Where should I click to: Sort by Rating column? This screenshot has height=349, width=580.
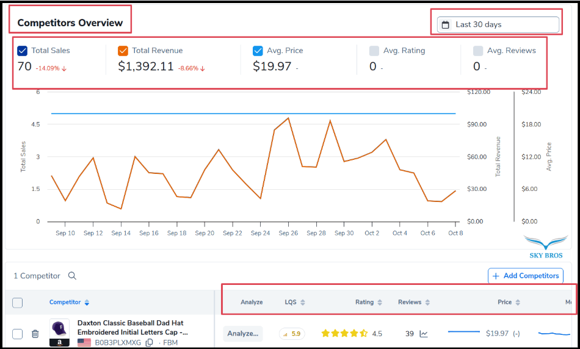pyautogui.click(x=368, y=303)
